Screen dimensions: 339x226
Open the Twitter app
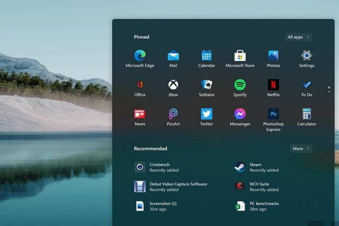pyautogui.click(x=207, y=117)
